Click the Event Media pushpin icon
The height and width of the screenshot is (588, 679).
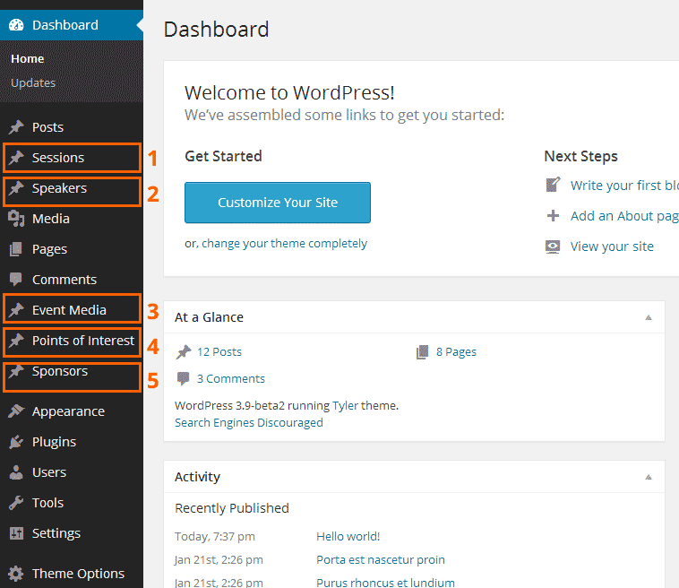pos(16,310)
